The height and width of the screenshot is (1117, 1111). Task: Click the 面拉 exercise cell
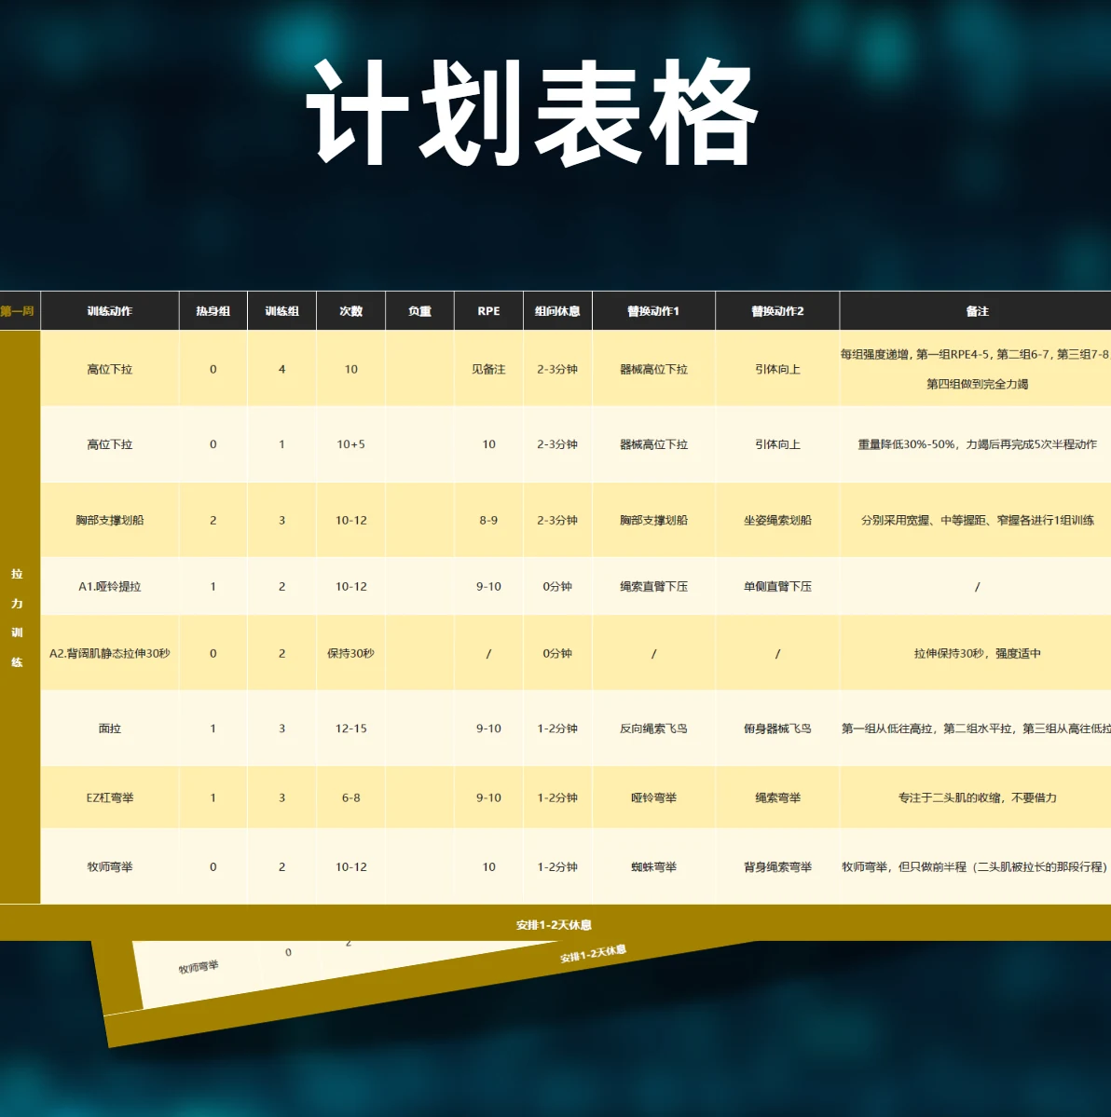[x=110, y=728]
